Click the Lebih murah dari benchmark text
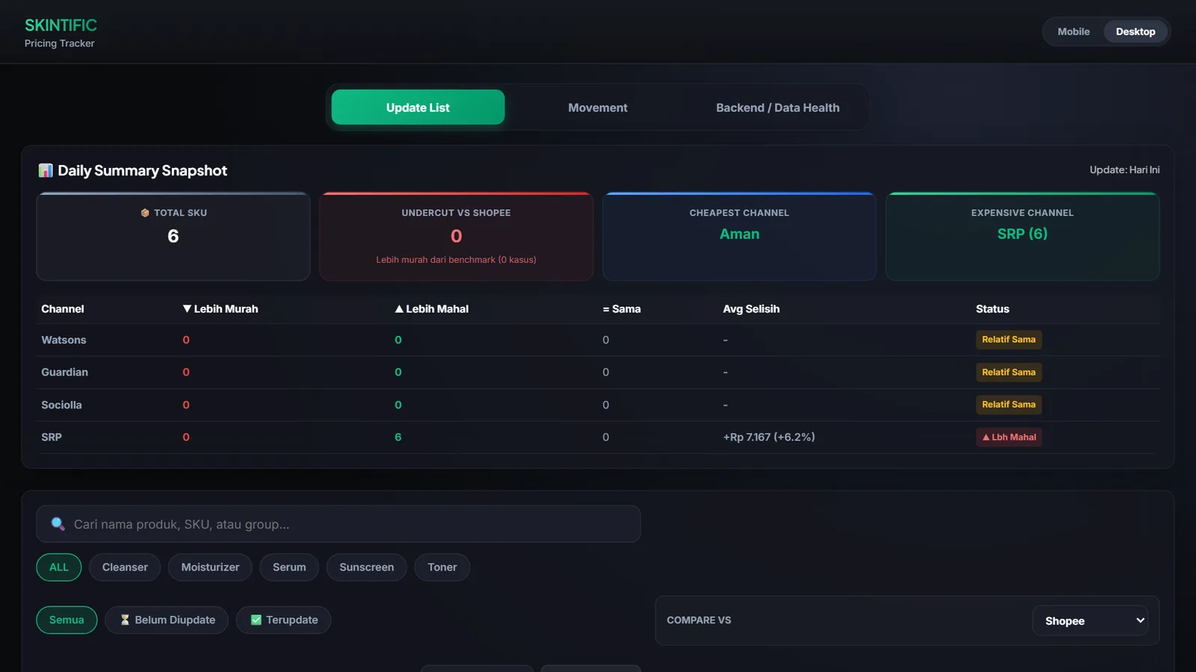 [x=456, y=260]
